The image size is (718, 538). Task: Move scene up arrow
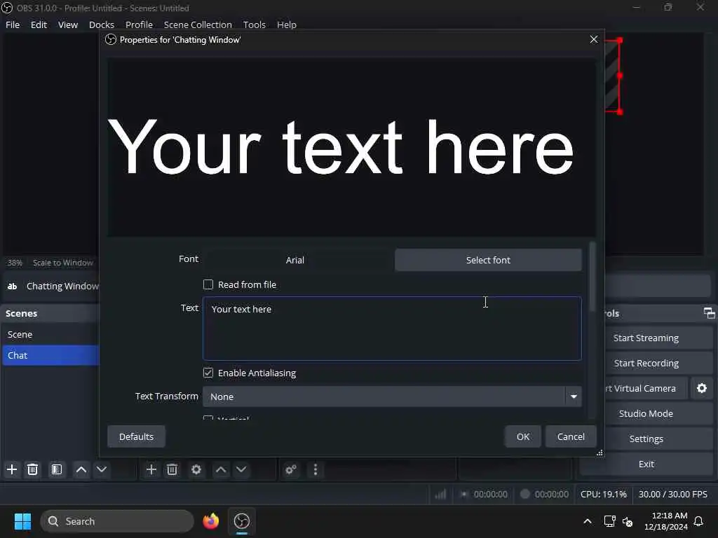coord(81,469)
